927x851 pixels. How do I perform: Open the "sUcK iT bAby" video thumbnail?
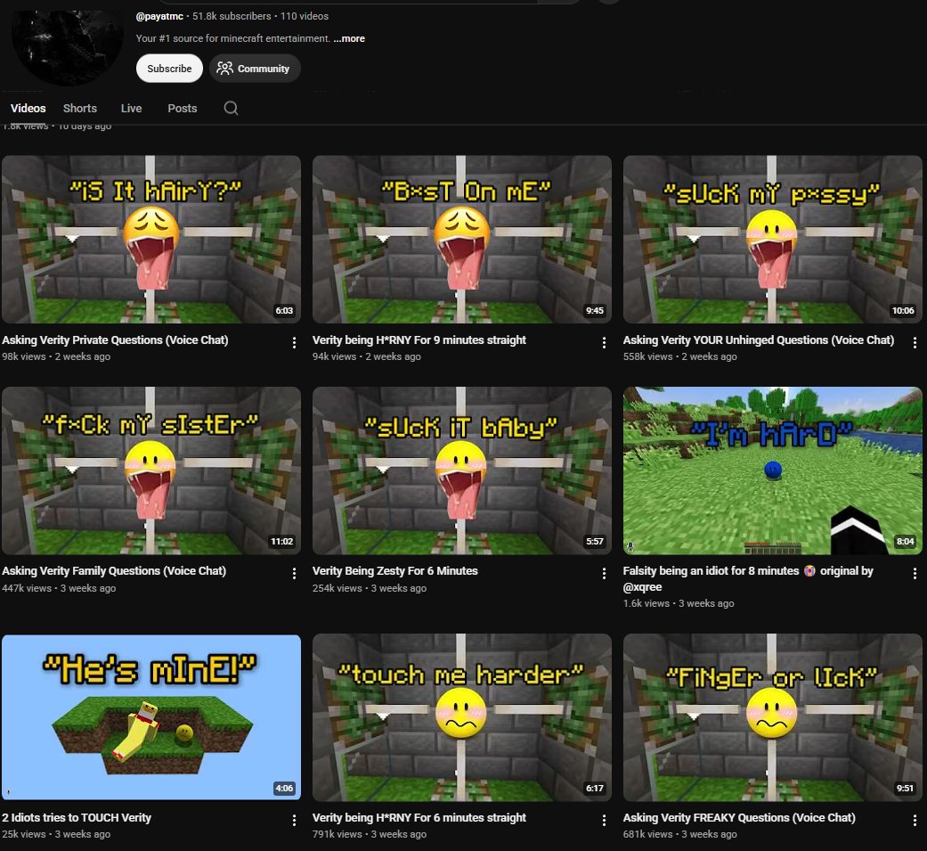[462, 471]
